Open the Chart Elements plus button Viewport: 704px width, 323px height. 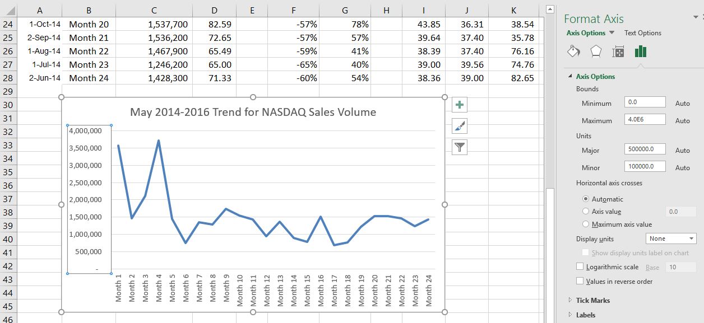coord(460,105)
